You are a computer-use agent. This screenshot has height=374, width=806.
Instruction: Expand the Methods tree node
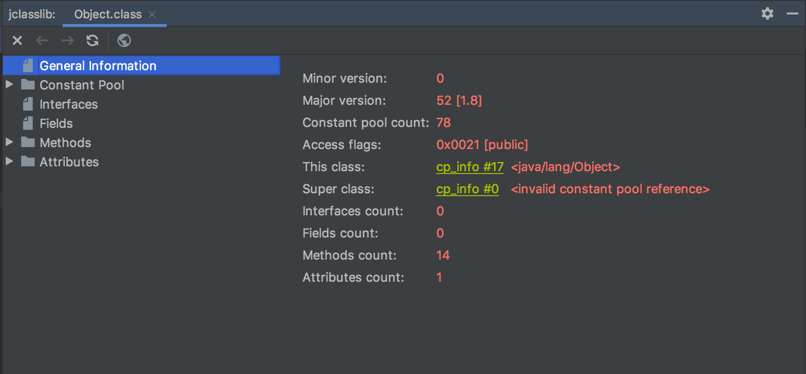click(9, 142)
